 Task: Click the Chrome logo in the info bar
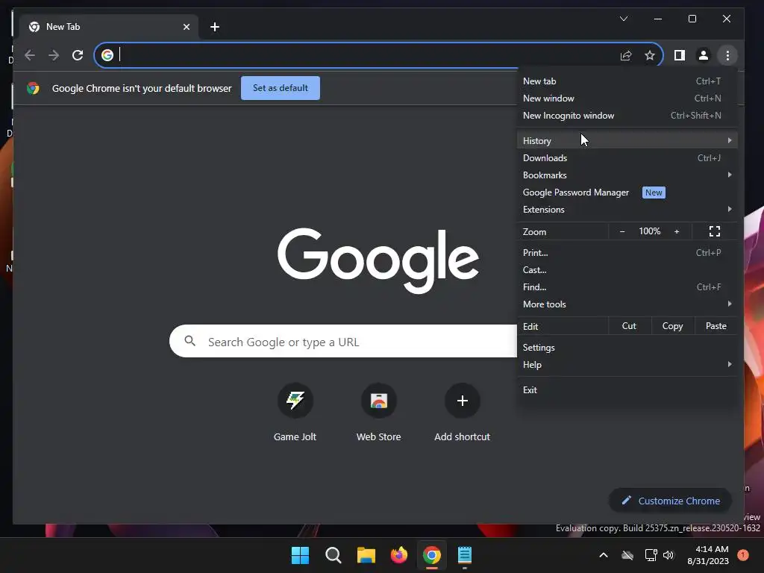tap(33, 88)
